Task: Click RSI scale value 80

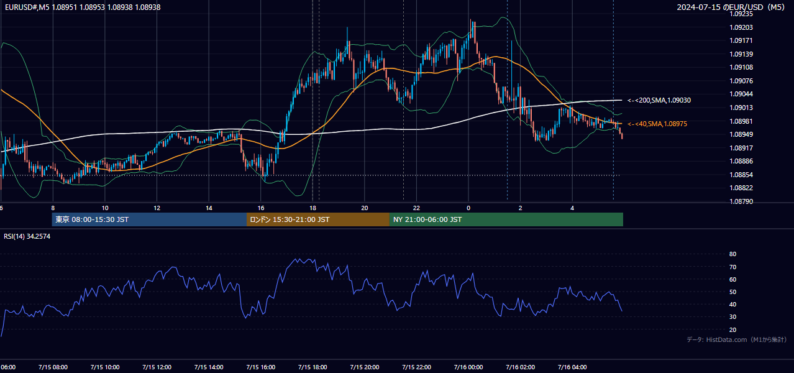Action: point(732,254)
